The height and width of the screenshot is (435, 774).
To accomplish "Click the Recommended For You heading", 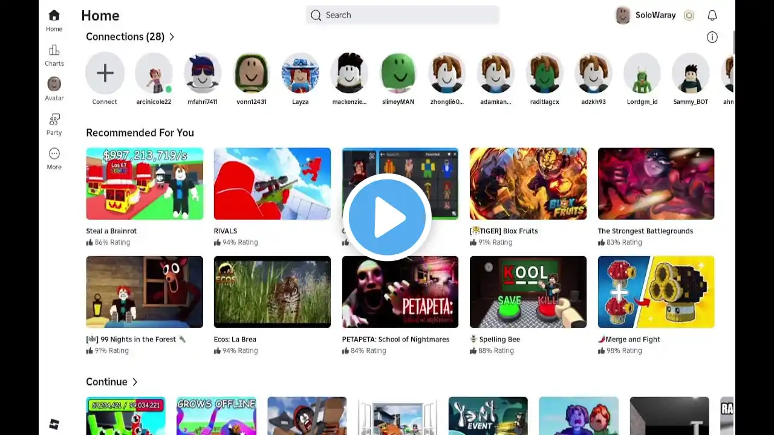I will coord(140,133).
